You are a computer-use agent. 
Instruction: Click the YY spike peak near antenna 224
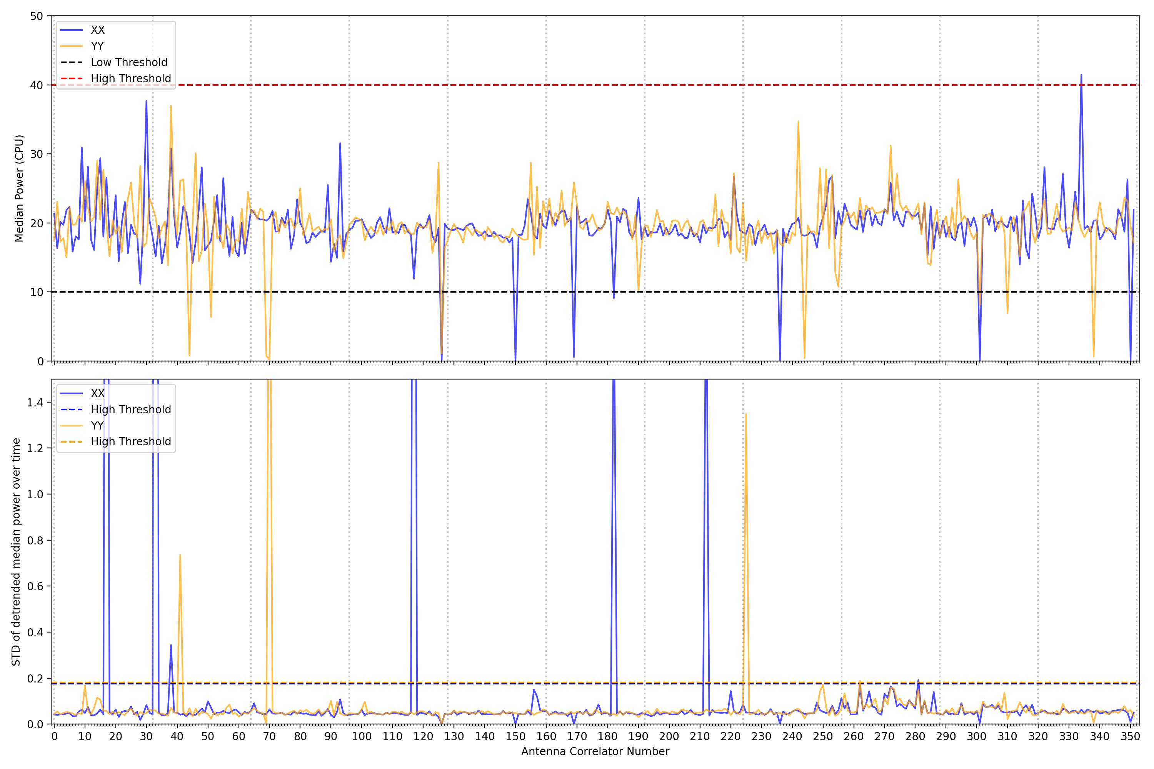tap(746, 414)
